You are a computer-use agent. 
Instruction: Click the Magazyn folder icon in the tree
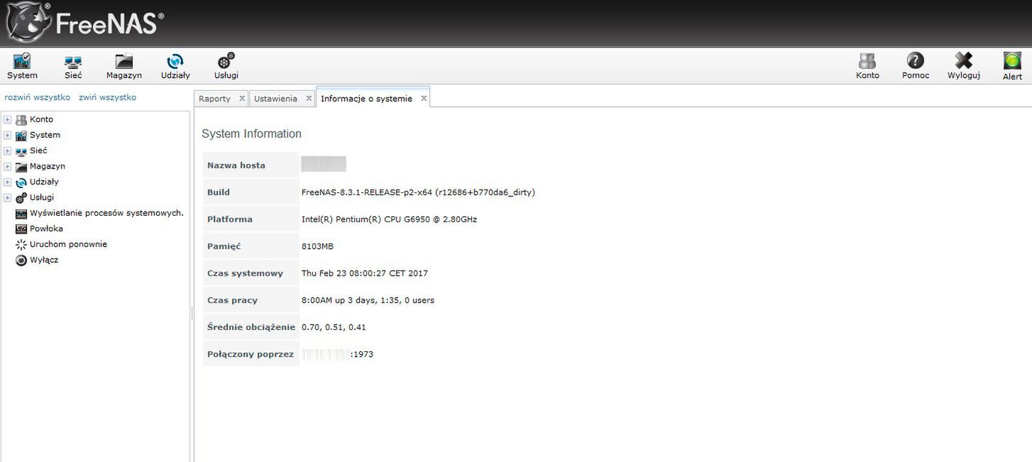(x=21, y=167)
